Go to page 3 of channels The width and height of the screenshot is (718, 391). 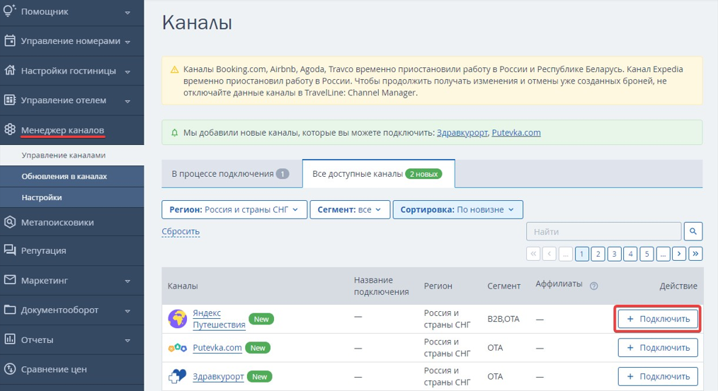pos(614,254)
